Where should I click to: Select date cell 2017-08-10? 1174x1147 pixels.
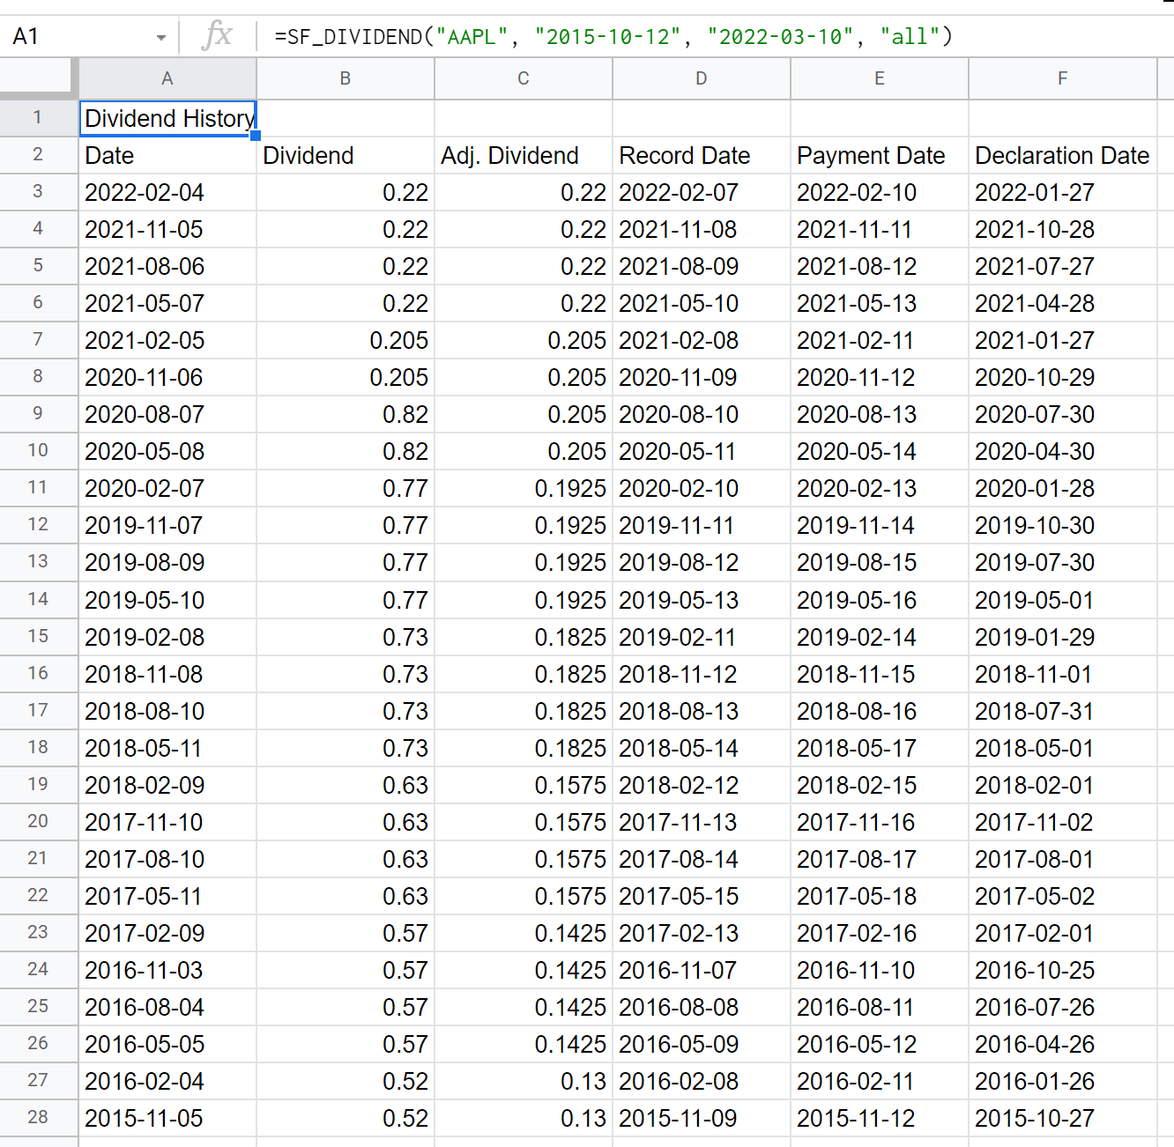point(167,859)
